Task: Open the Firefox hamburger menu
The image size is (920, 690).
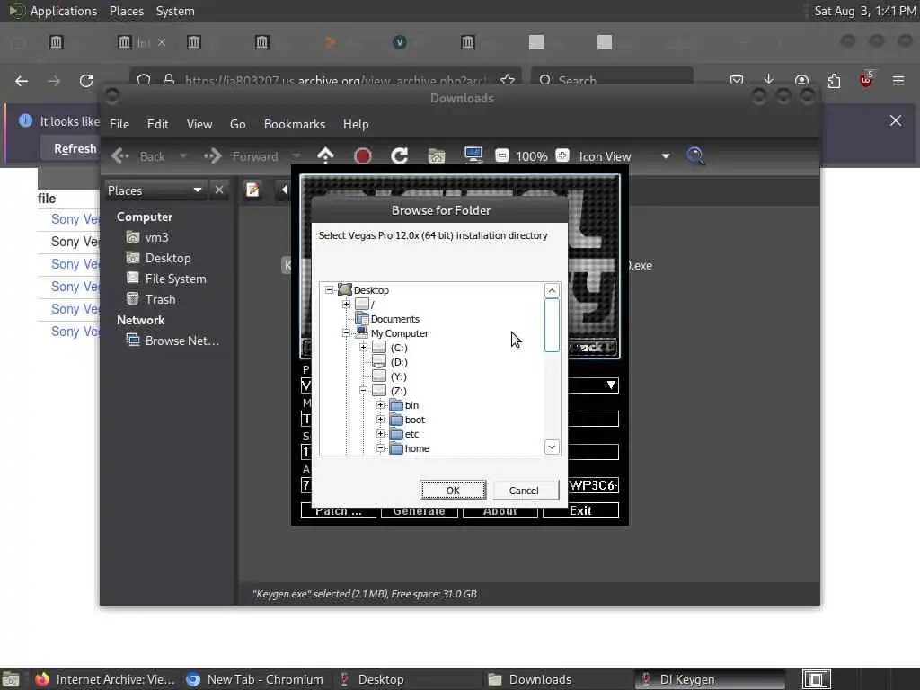Action: pyautogui.click(x=898, y=80)
